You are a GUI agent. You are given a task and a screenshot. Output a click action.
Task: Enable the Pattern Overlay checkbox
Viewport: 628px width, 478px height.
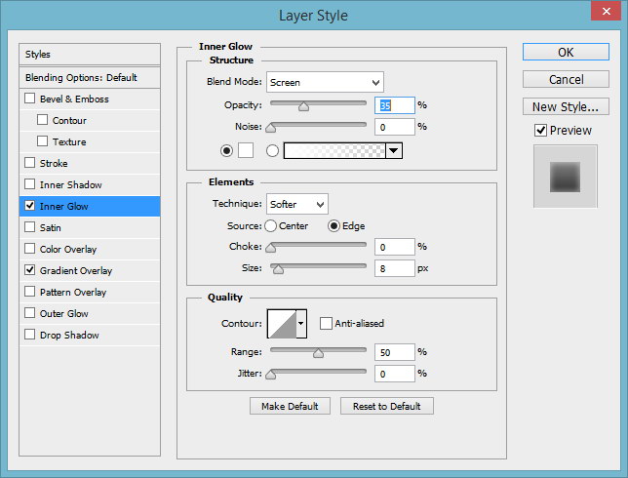point(29,292)
